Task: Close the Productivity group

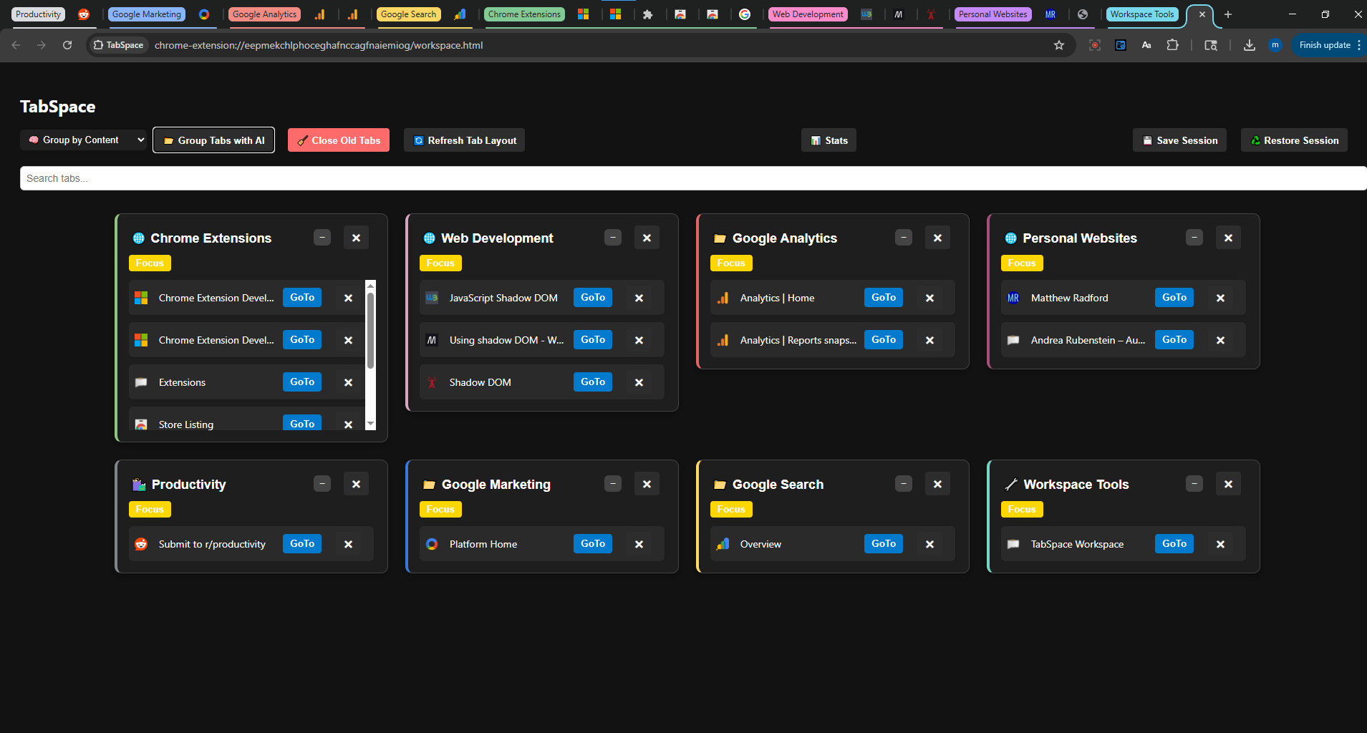Action: pos(356,484)
